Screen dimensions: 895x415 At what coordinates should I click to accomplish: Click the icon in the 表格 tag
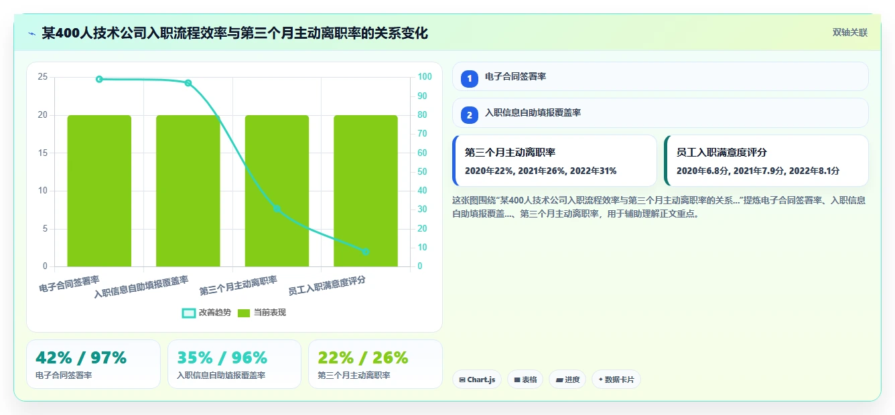pos(517,380)
